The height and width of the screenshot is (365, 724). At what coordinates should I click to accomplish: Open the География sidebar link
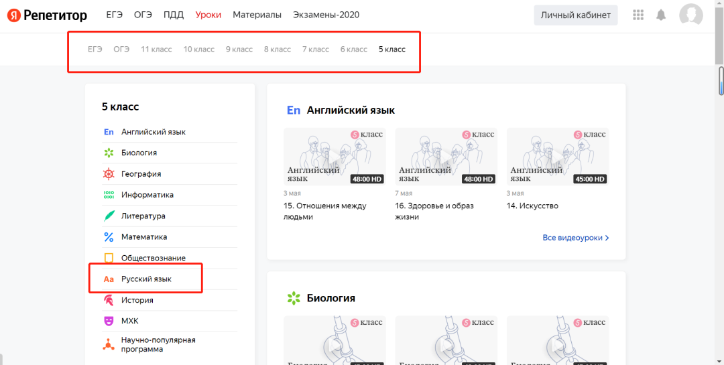pos(141,174)
